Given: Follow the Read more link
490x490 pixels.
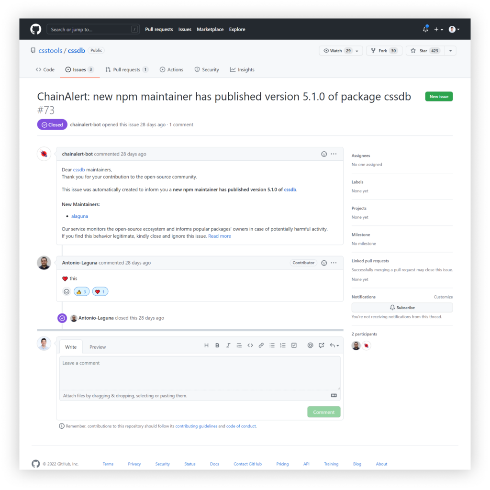Looking at the screenshot, I should [x=220, y=236].
